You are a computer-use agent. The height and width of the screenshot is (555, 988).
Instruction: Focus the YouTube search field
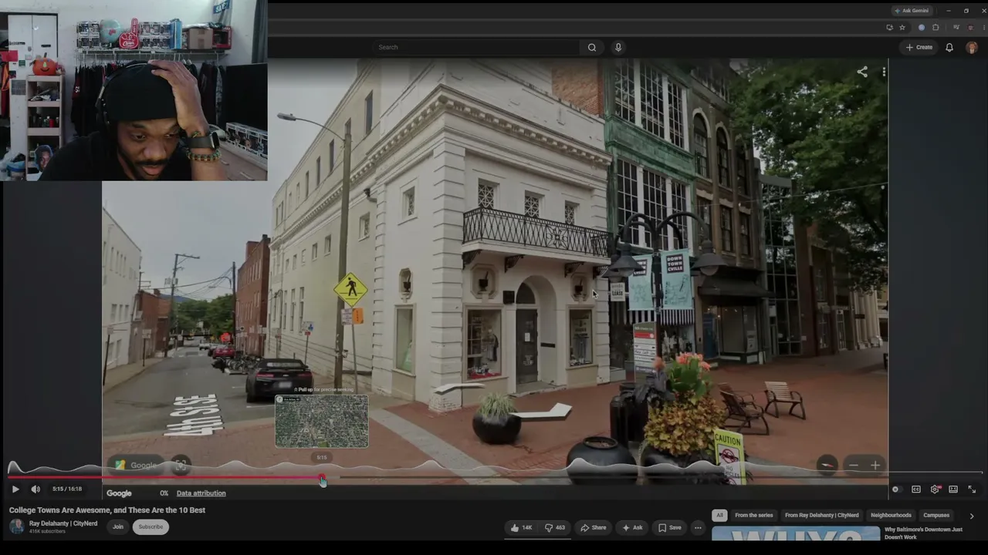476,47
